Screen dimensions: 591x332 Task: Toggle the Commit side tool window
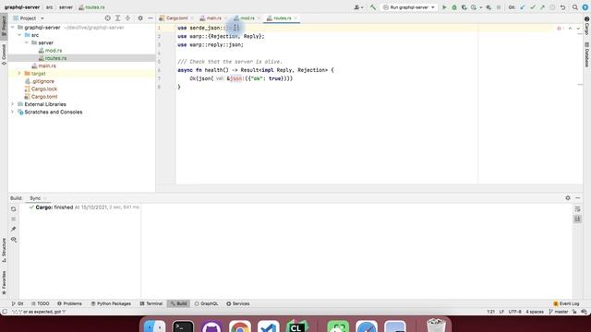coord(4,54)
